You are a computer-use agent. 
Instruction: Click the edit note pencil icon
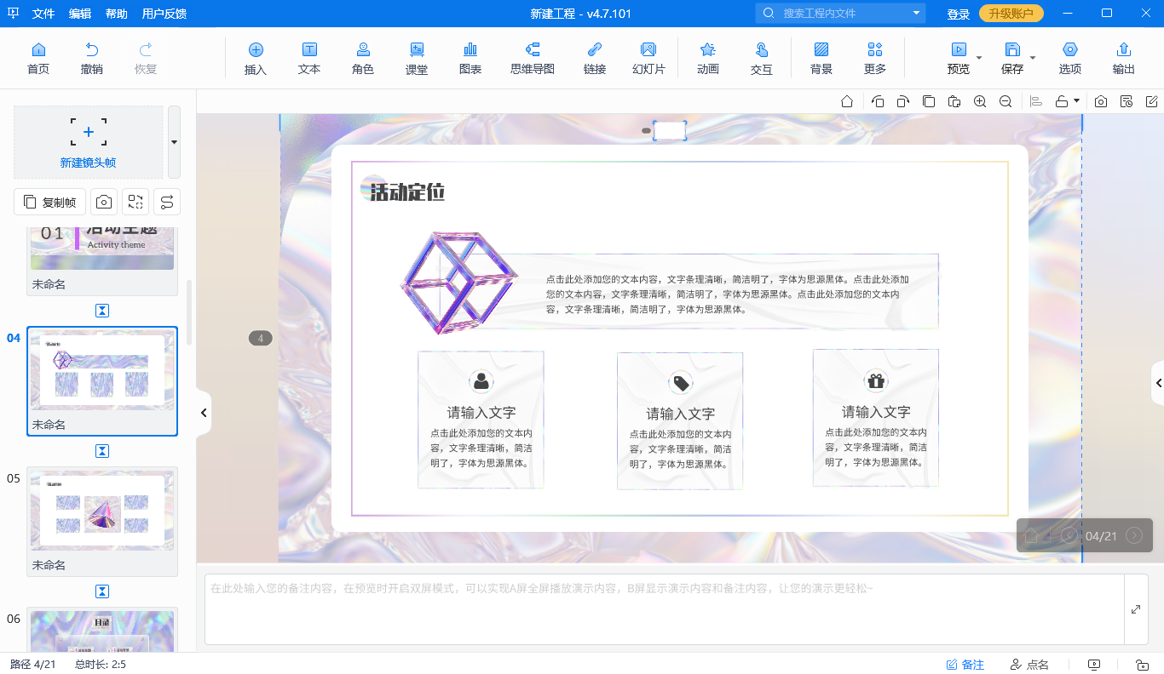(1152, 101)
